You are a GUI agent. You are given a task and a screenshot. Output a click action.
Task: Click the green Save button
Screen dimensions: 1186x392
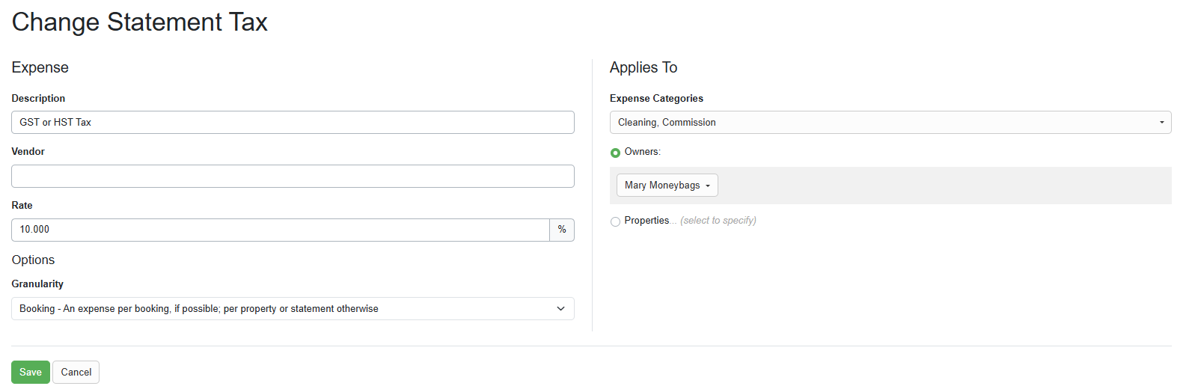click(31, 372)
